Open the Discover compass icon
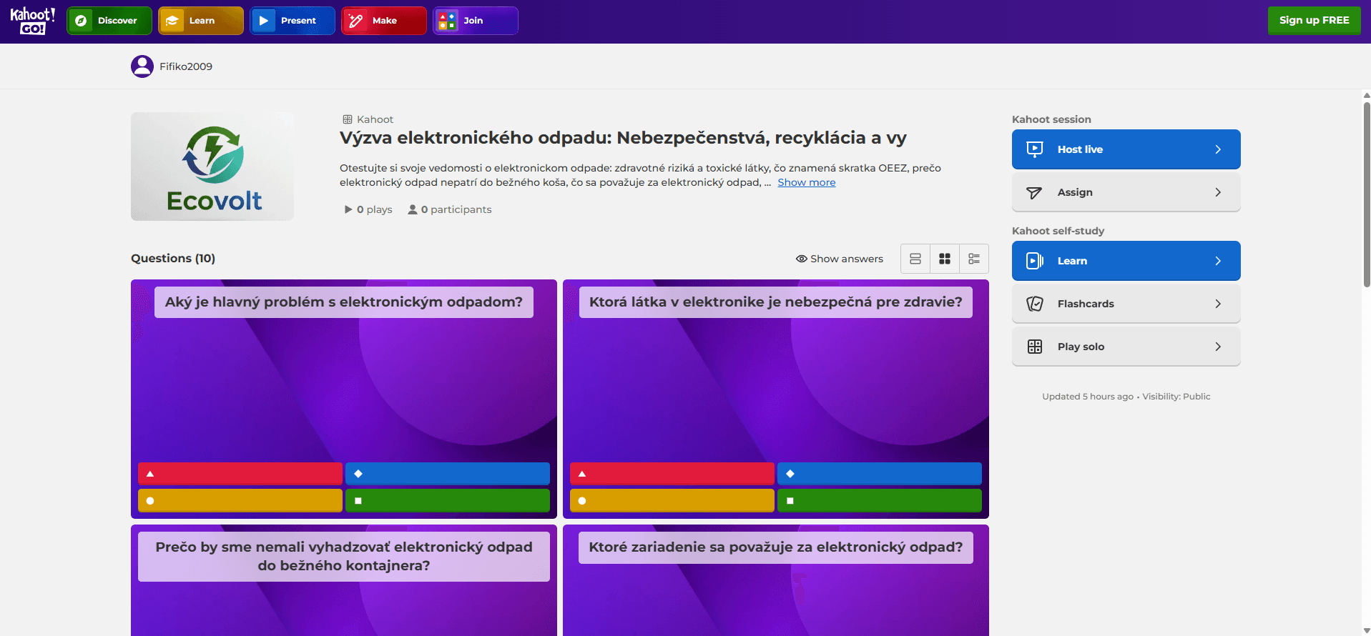This screenshot has height=636, width=1371. pyautogui.click(x=82, y=21)
